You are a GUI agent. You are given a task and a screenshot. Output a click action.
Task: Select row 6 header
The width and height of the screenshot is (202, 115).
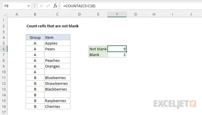tap(3, 49)
